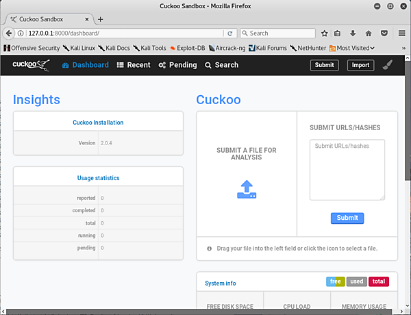The width and height of the screenshot is (411, 315).
Task: Open the Search page in navbar
Action: [x=221, y=65]
